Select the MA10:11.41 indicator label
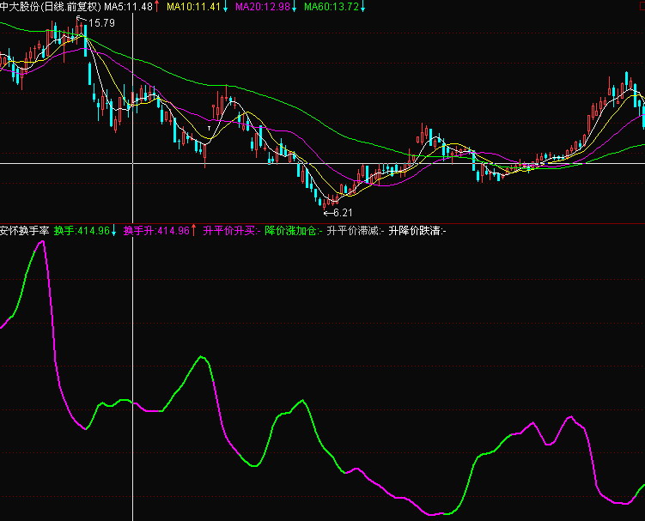 (x=193, y=7)
